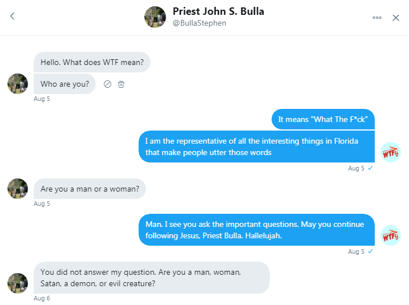
Task: Select the "It means What The F*ck" bubble
Action: 323,119
